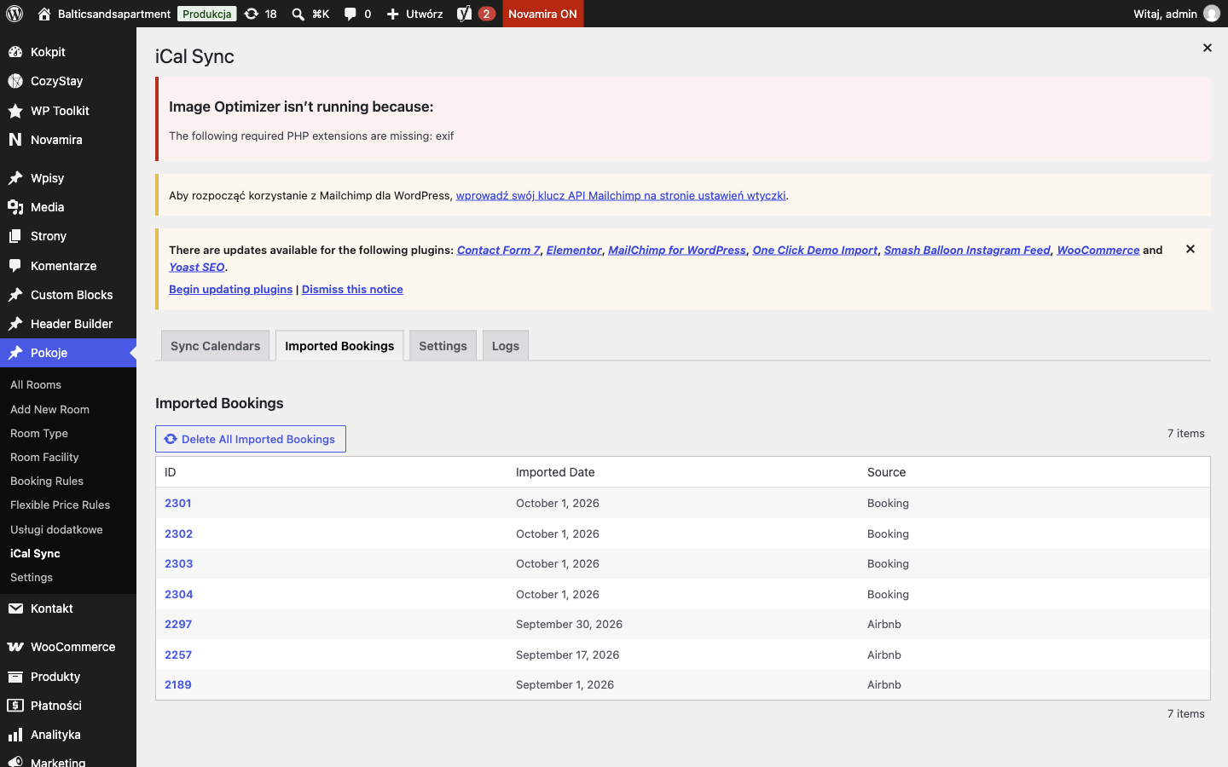Open the WordPress logo menu

tap(14, 14)
